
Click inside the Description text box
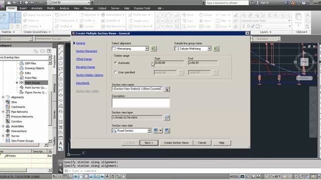click(140, 102)
